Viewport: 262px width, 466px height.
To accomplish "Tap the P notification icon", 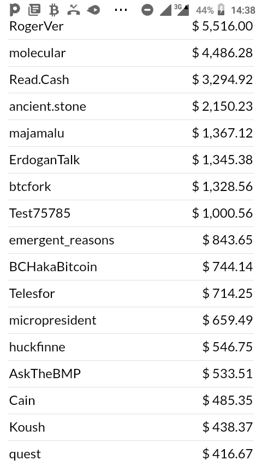I will [15, 10].
